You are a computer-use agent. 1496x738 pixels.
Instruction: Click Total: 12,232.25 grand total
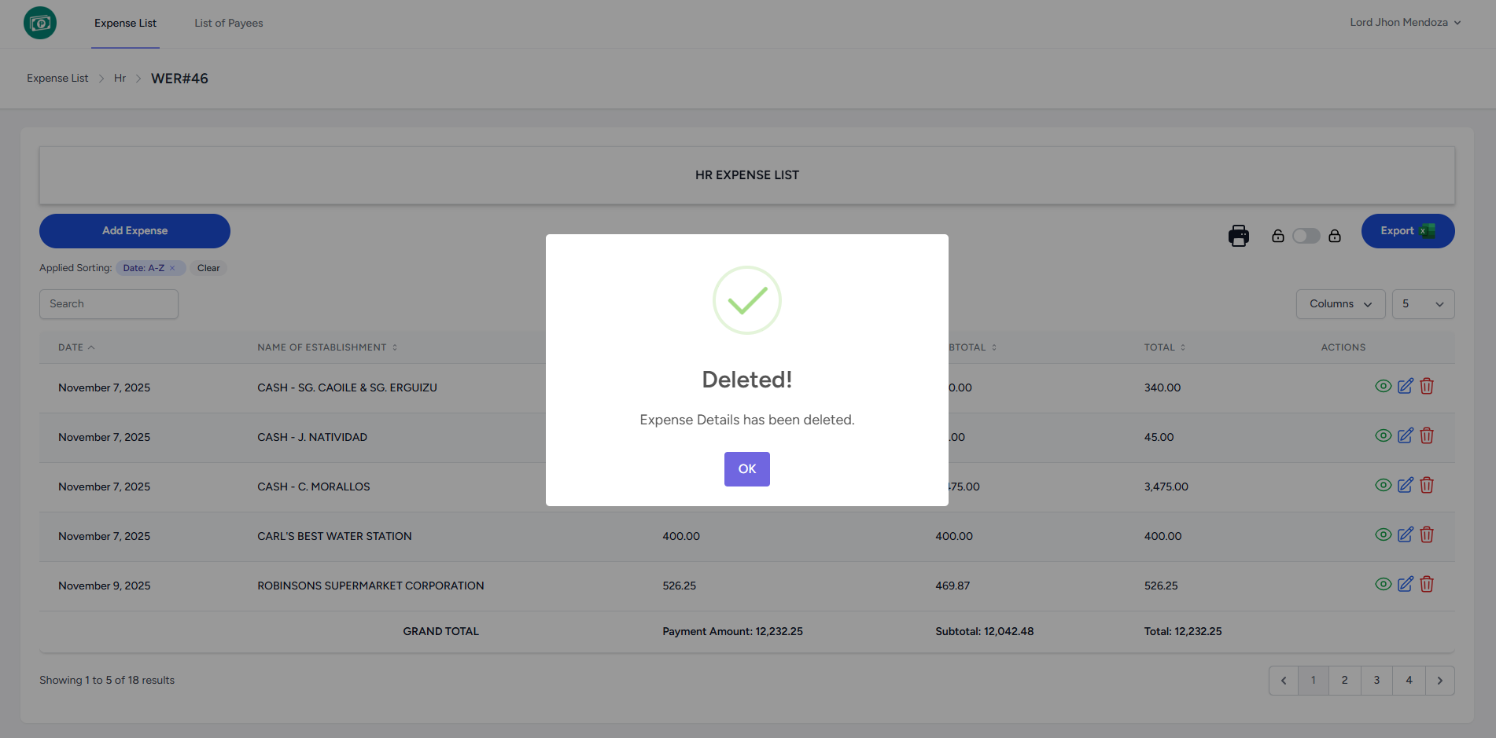1183,632
